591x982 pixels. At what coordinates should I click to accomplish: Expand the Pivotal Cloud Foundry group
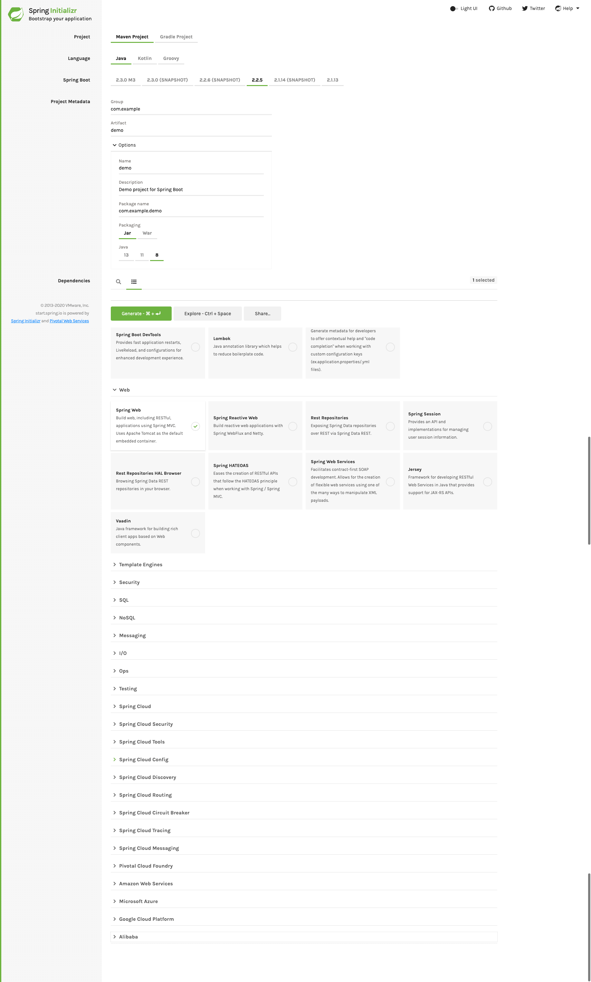pos(304,866)
